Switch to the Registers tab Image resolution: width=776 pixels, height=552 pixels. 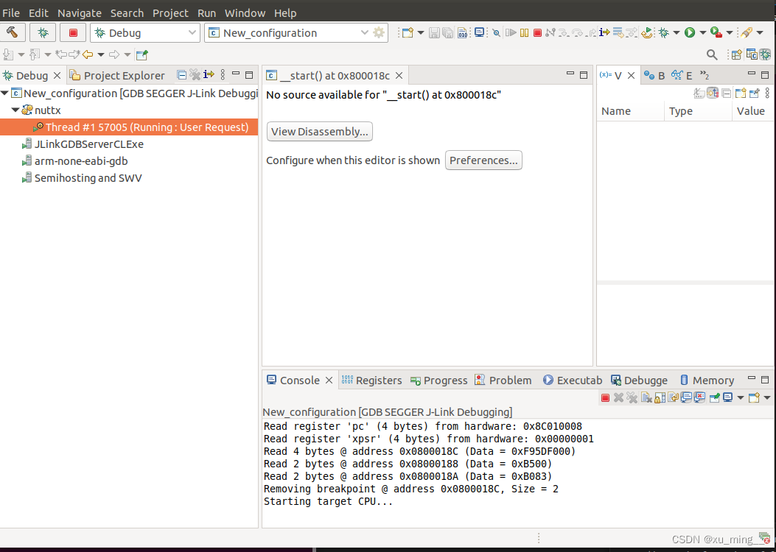(378, 380)
